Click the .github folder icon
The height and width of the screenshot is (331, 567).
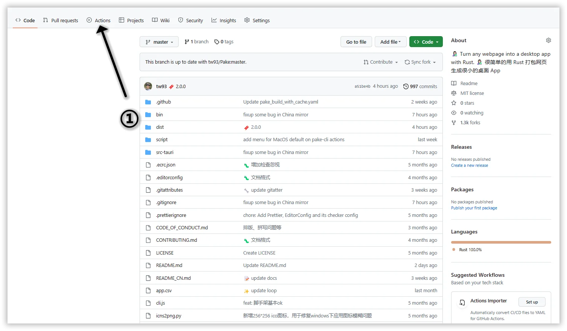coord(148,102)
